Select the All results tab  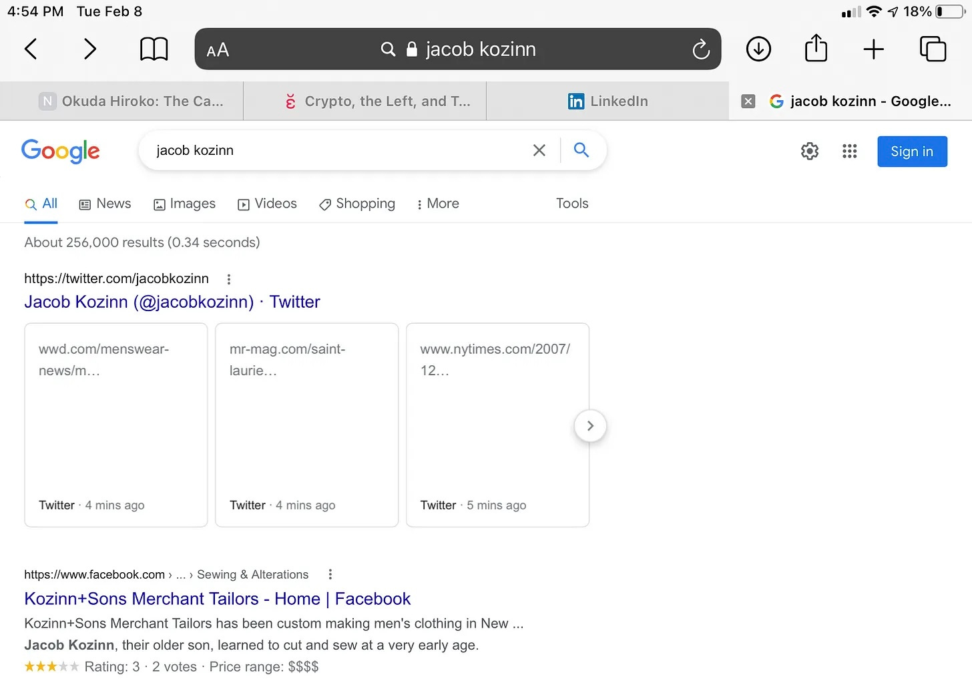(41, 204)
